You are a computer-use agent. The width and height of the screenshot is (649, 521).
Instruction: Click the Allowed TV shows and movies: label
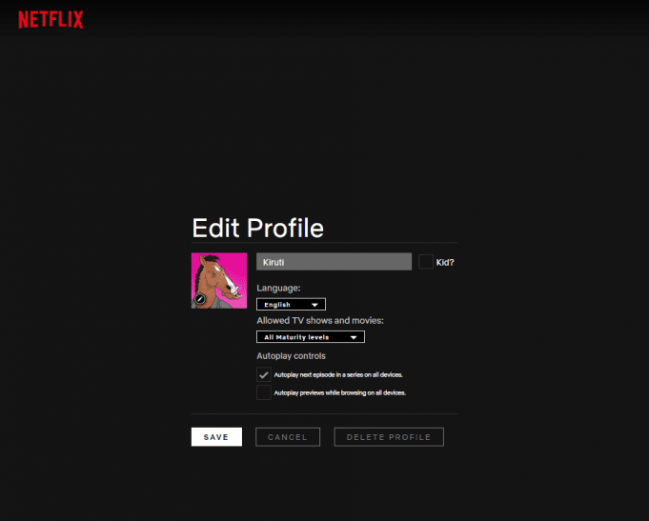click(320, 321)
